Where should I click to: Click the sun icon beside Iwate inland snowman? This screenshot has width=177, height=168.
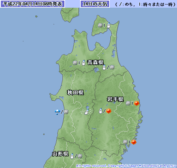click(109, 111)
